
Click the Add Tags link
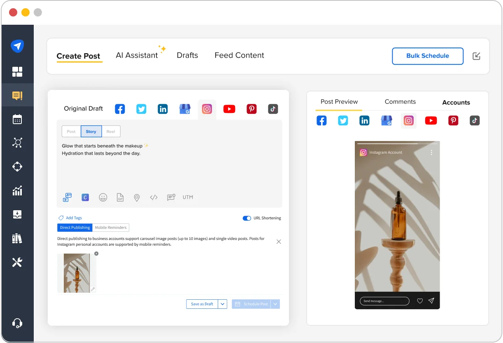74,218
